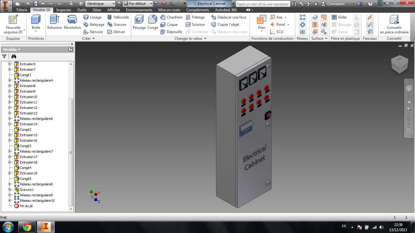Click the ViewCube in the viewport

[x=400, y=64]
